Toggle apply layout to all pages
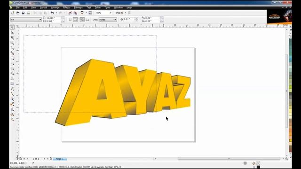Screen dimensions: 301x169 [82, 20]
